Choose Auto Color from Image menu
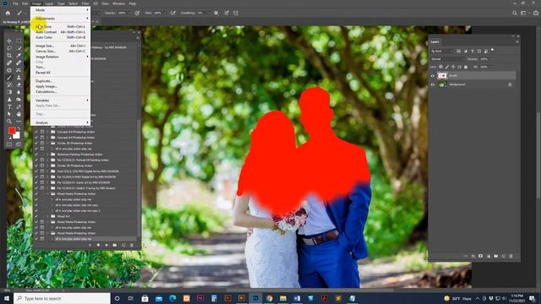Image resolution: width=541 pixels, height=304 pixels. point(61,37)
